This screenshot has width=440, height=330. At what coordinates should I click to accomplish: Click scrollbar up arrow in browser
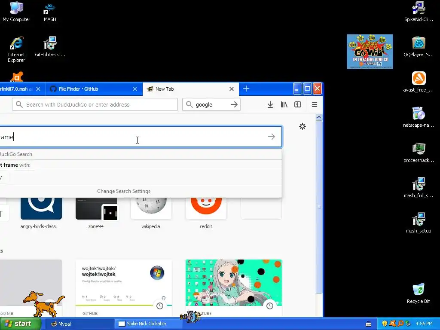pyautogui.click(x=319, y=117)
